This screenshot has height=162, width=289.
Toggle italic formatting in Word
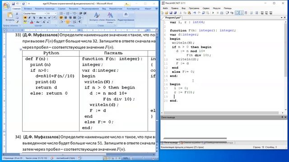click(29, 18)
